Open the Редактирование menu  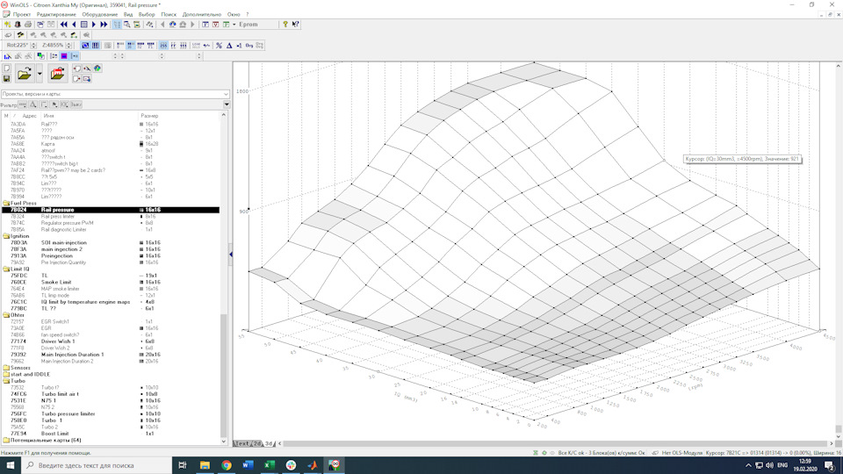(56, 15)
